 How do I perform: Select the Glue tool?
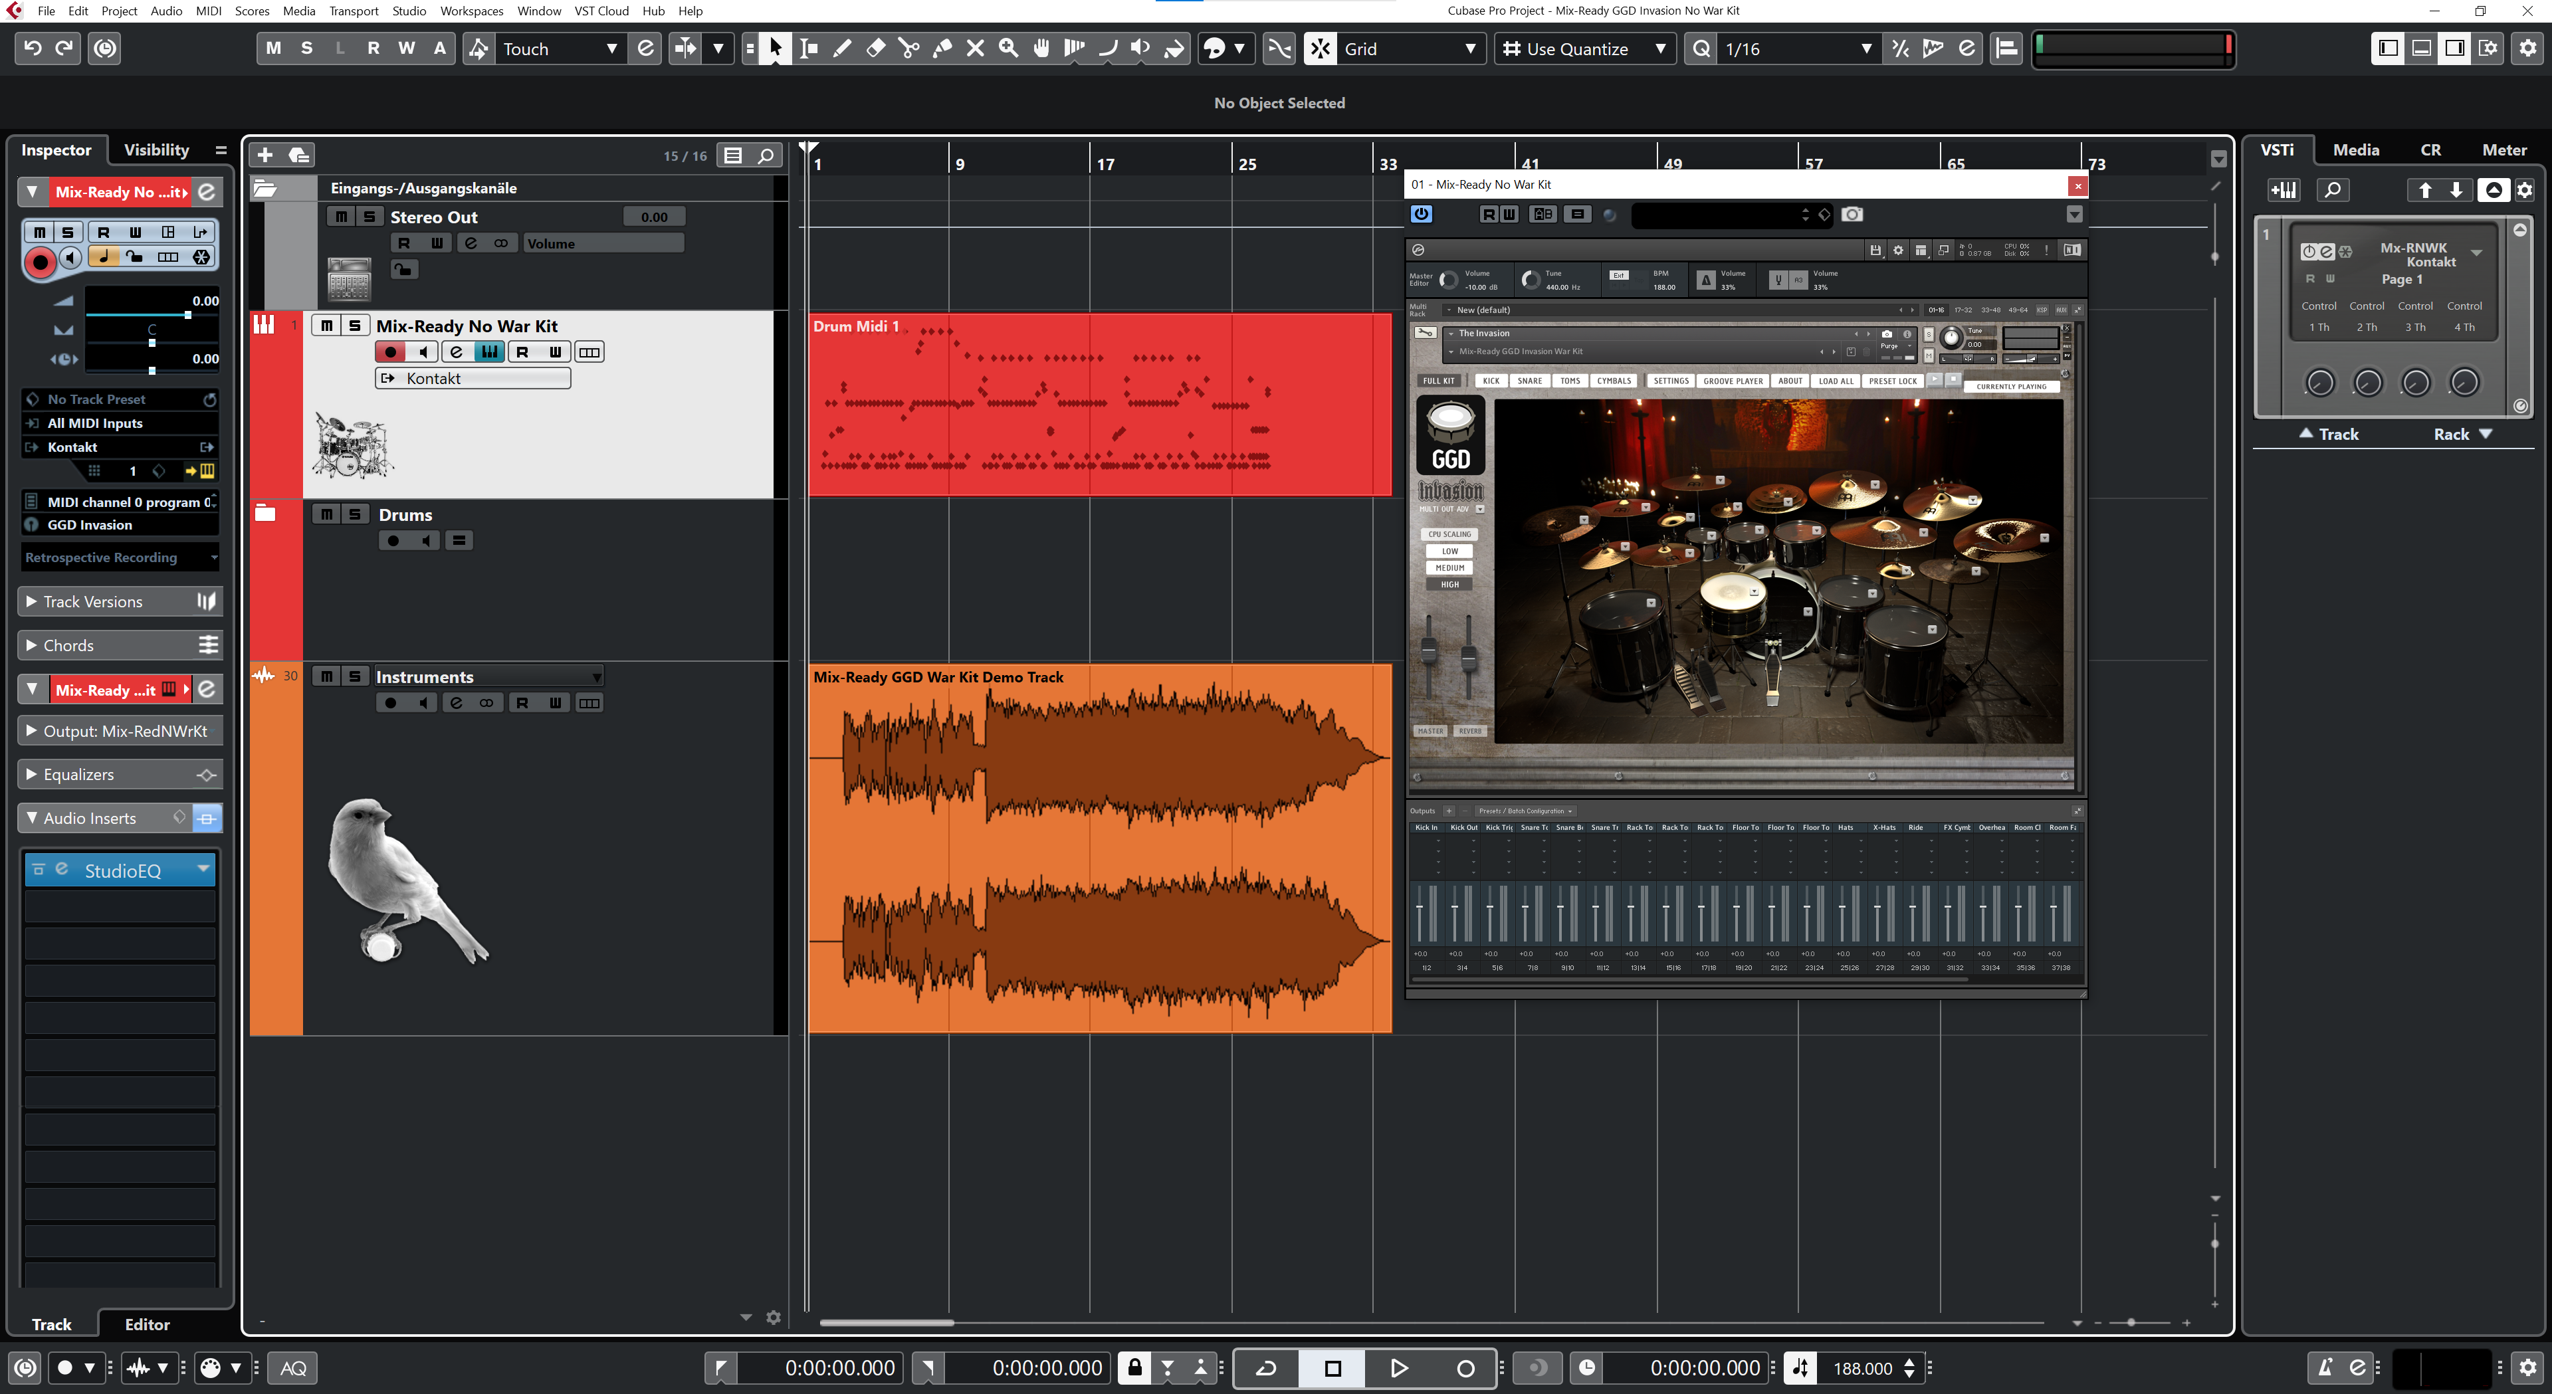tap(941, 48)
